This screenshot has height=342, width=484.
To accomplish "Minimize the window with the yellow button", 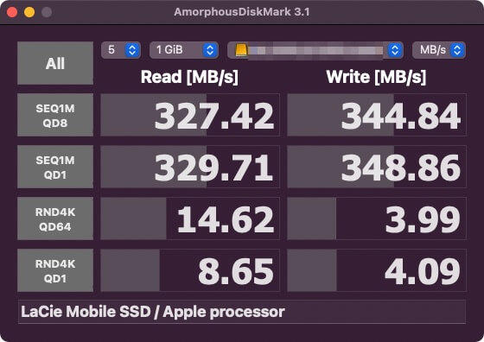I will 29,12.
